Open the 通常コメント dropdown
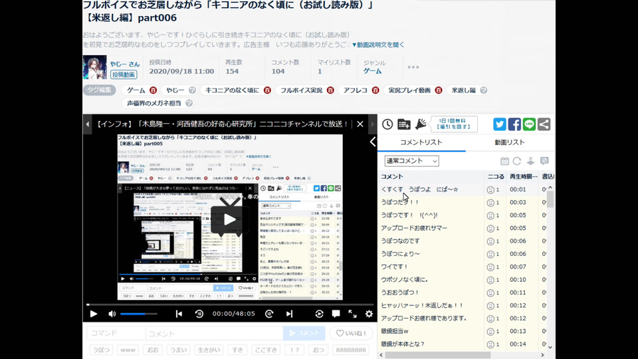This screenshot has height=359, width=638. [411, 161]
